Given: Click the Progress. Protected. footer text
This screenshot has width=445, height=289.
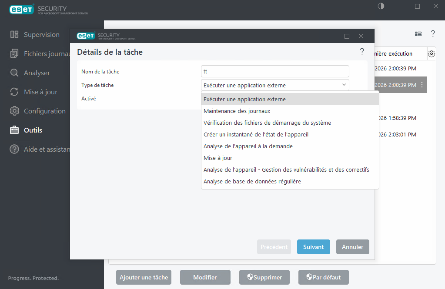Looking at the screenshot, I should (33, 278).
